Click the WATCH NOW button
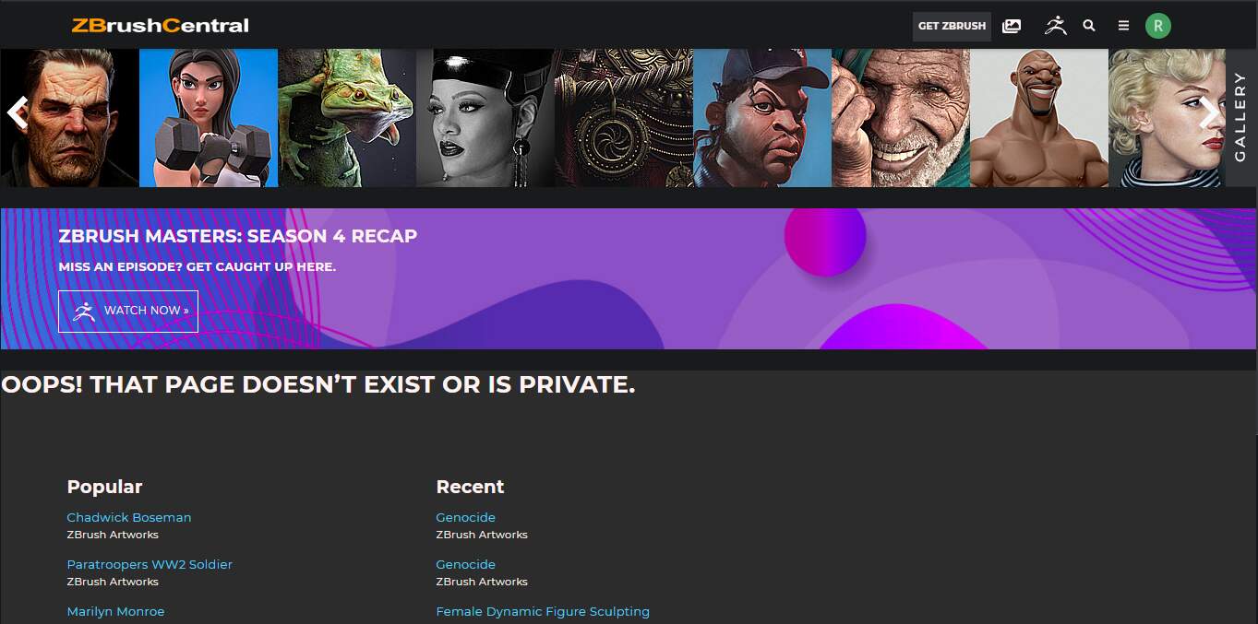The image size is (1258, 624). (128, 311)
